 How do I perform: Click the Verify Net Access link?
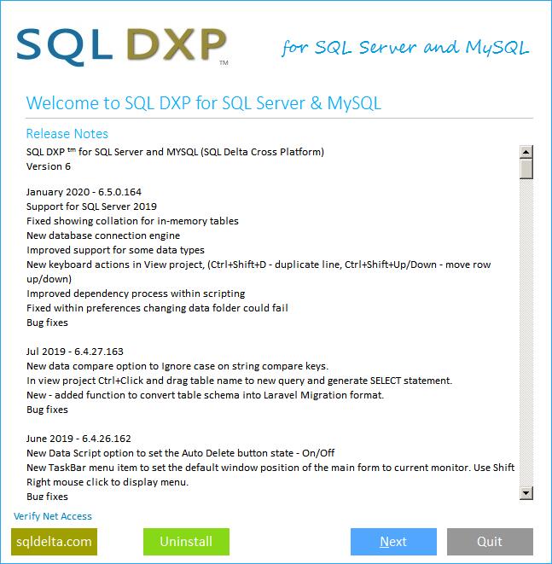(53, 516)
